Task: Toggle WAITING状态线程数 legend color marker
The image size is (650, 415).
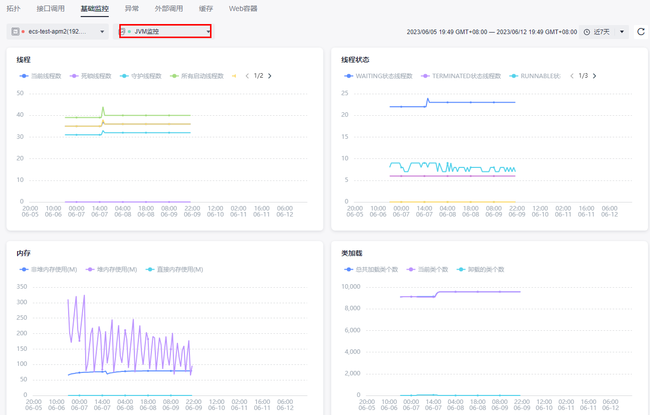Action: pos(348,76)
